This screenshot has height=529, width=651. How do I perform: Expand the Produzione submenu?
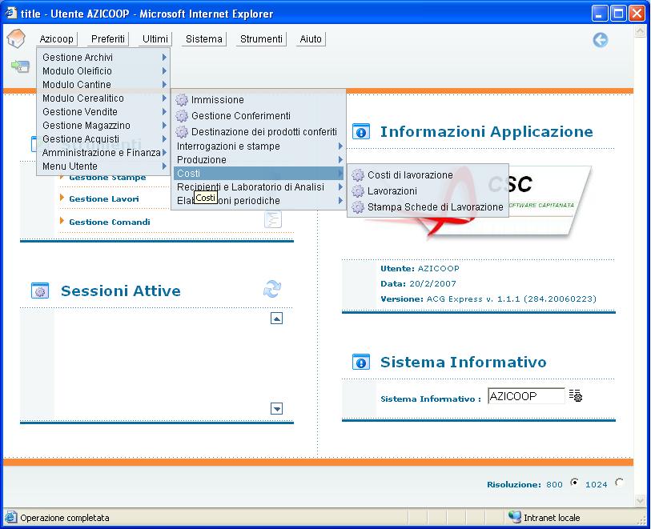pyautogui.click(x=340, y=160)
